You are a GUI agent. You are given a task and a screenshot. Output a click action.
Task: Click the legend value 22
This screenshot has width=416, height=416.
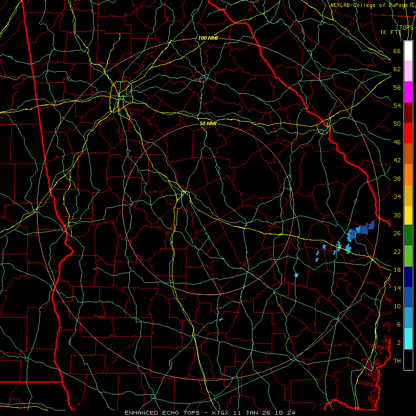[x=397, y=251]
